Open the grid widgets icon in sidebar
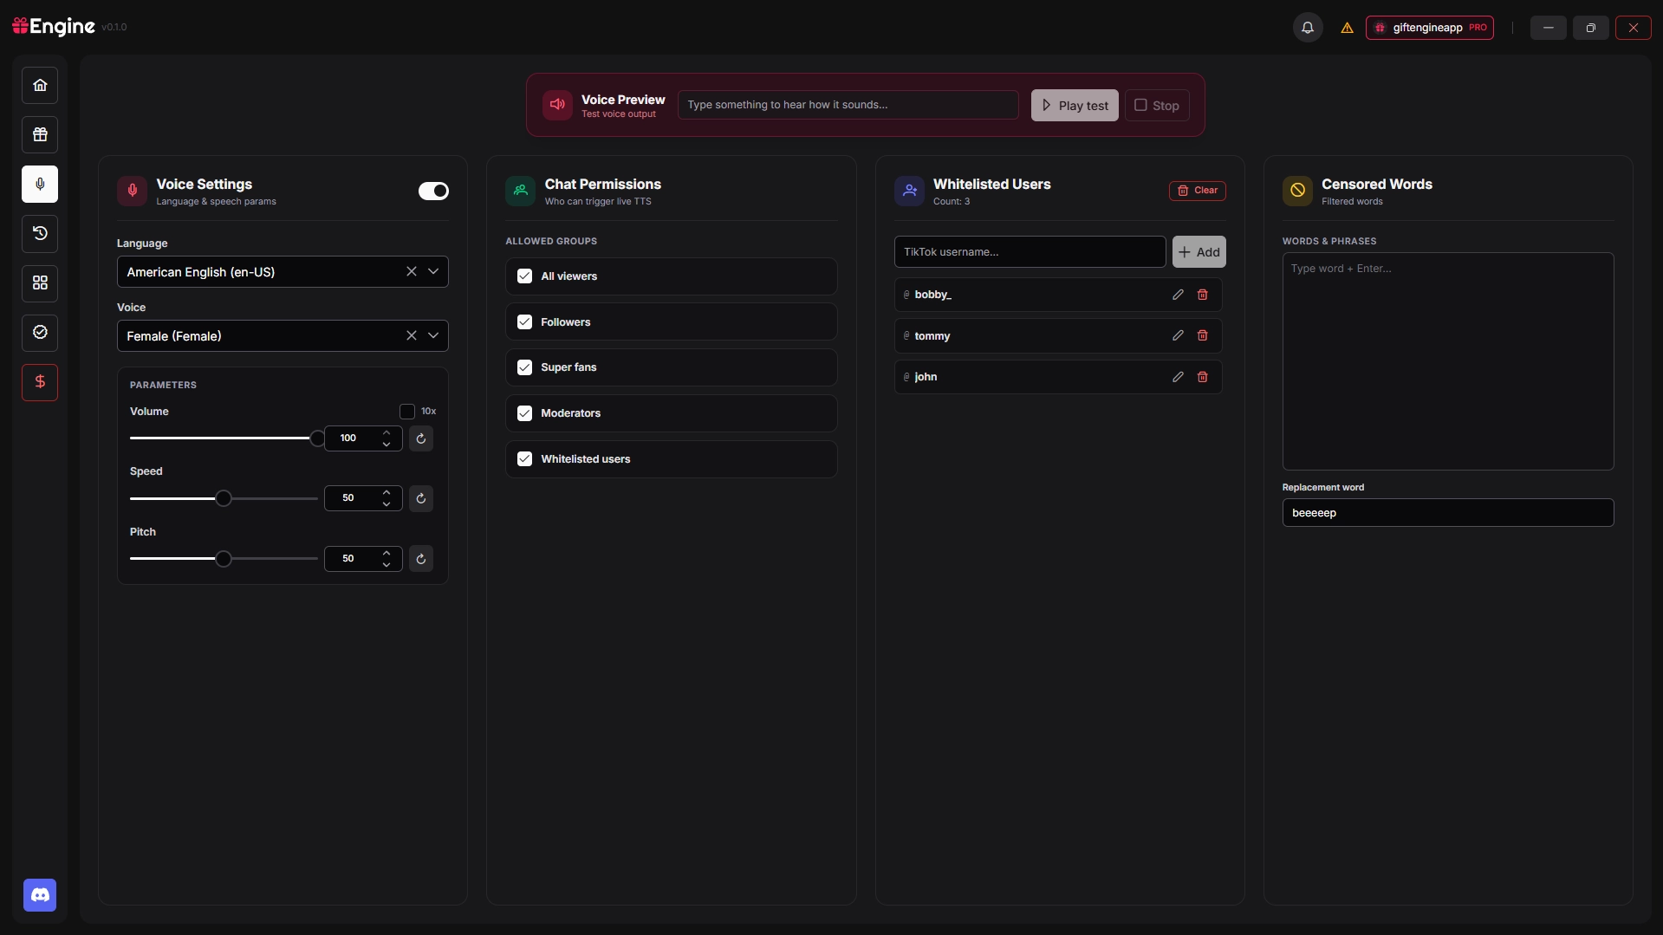Viewport: 1663px width, 935px height. click(40, 282)
